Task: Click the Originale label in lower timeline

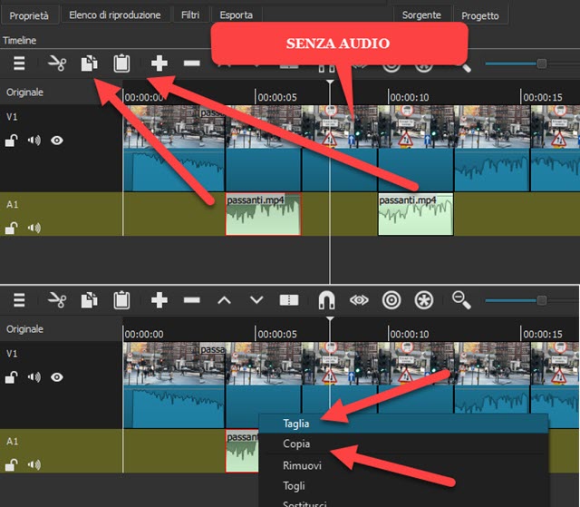Action: coord(24,329)
